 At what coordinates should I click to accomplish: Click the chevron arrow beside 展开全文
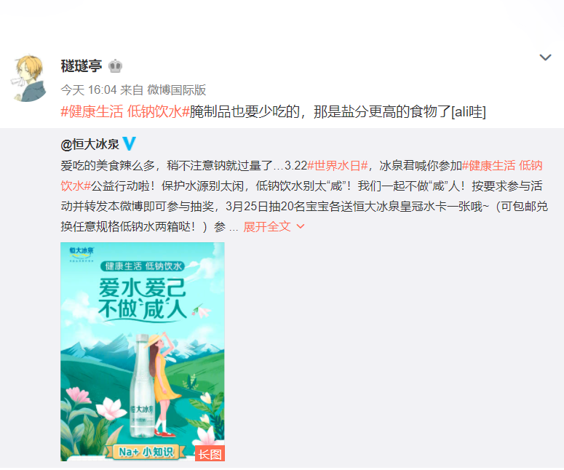click(301, 226)
